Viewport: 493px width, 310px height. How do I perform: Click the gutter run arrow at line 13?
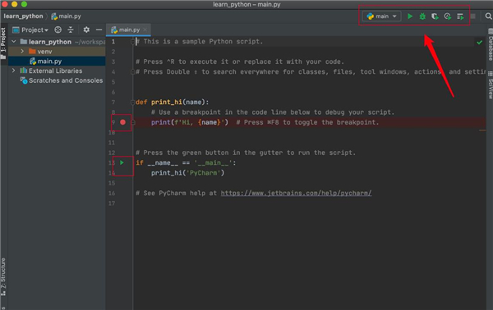pos(122,162)
